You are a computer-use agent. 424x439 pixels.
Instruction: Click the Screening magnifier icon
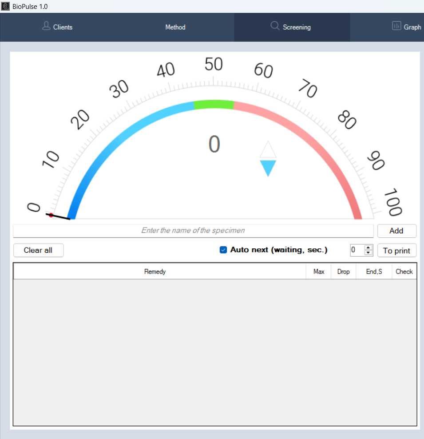[x=275, y=26]
